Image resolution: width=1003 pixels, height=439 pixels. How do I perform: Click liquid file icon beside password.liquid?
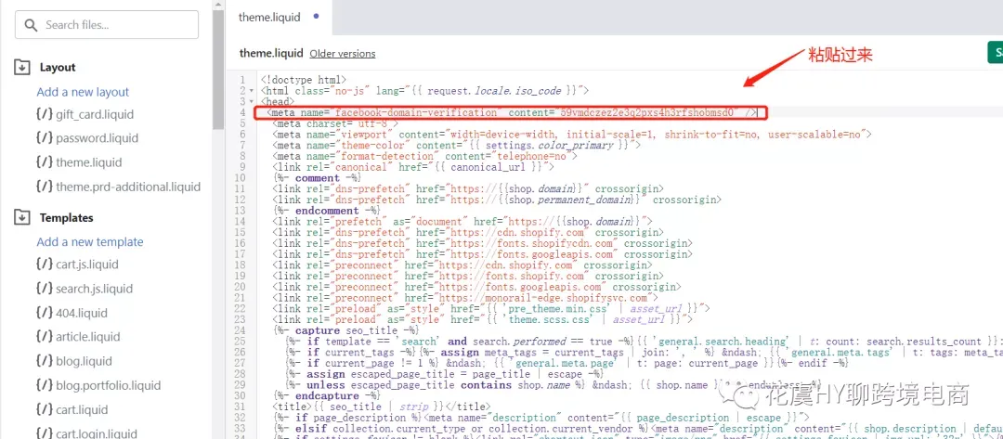[x=45, y=137]
